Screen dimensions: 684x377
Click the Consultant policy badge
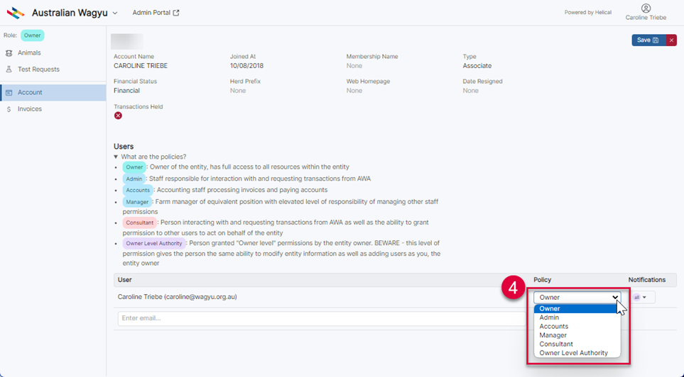140,223
